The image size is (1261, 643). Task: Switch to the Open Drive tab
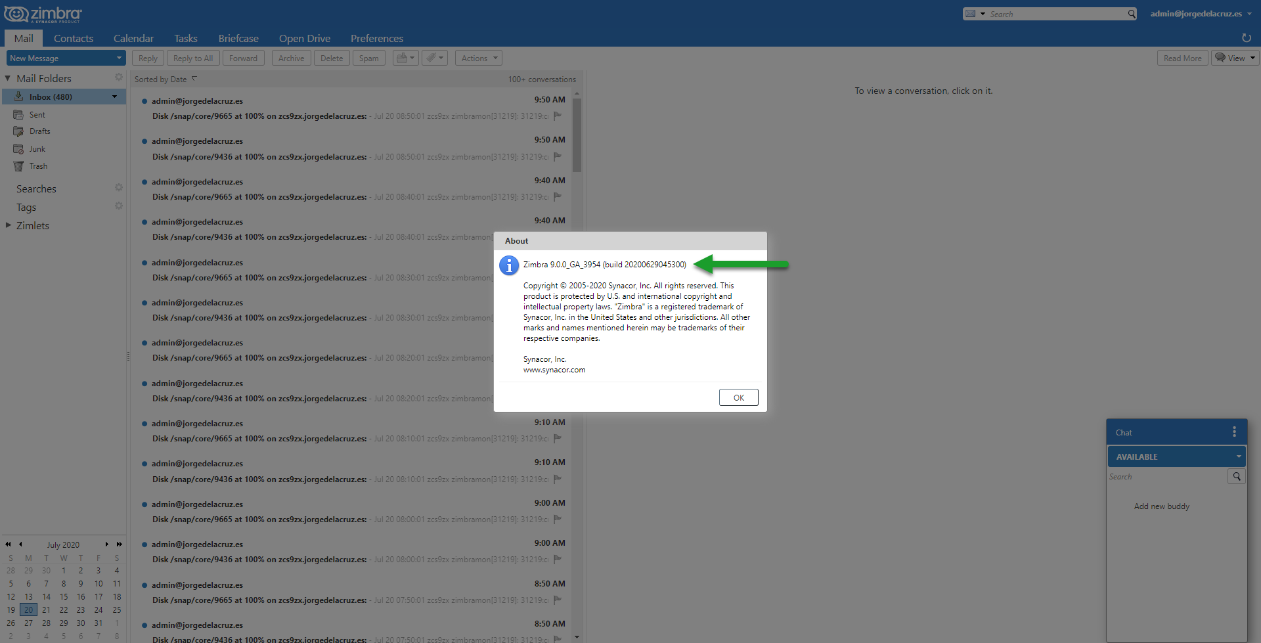305,38
